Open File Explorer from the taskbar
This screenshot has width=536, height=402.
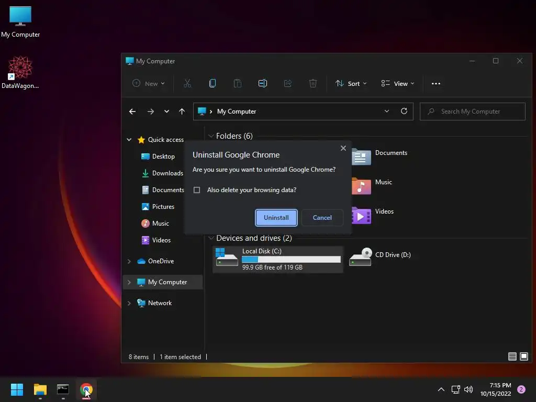coord(40,389)
